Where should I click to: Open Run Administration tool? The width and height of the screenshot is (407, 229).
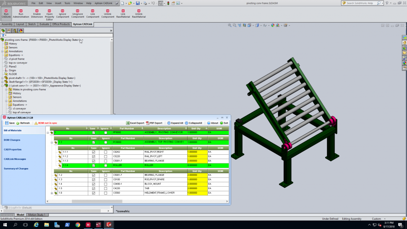[x=21, y=13]
